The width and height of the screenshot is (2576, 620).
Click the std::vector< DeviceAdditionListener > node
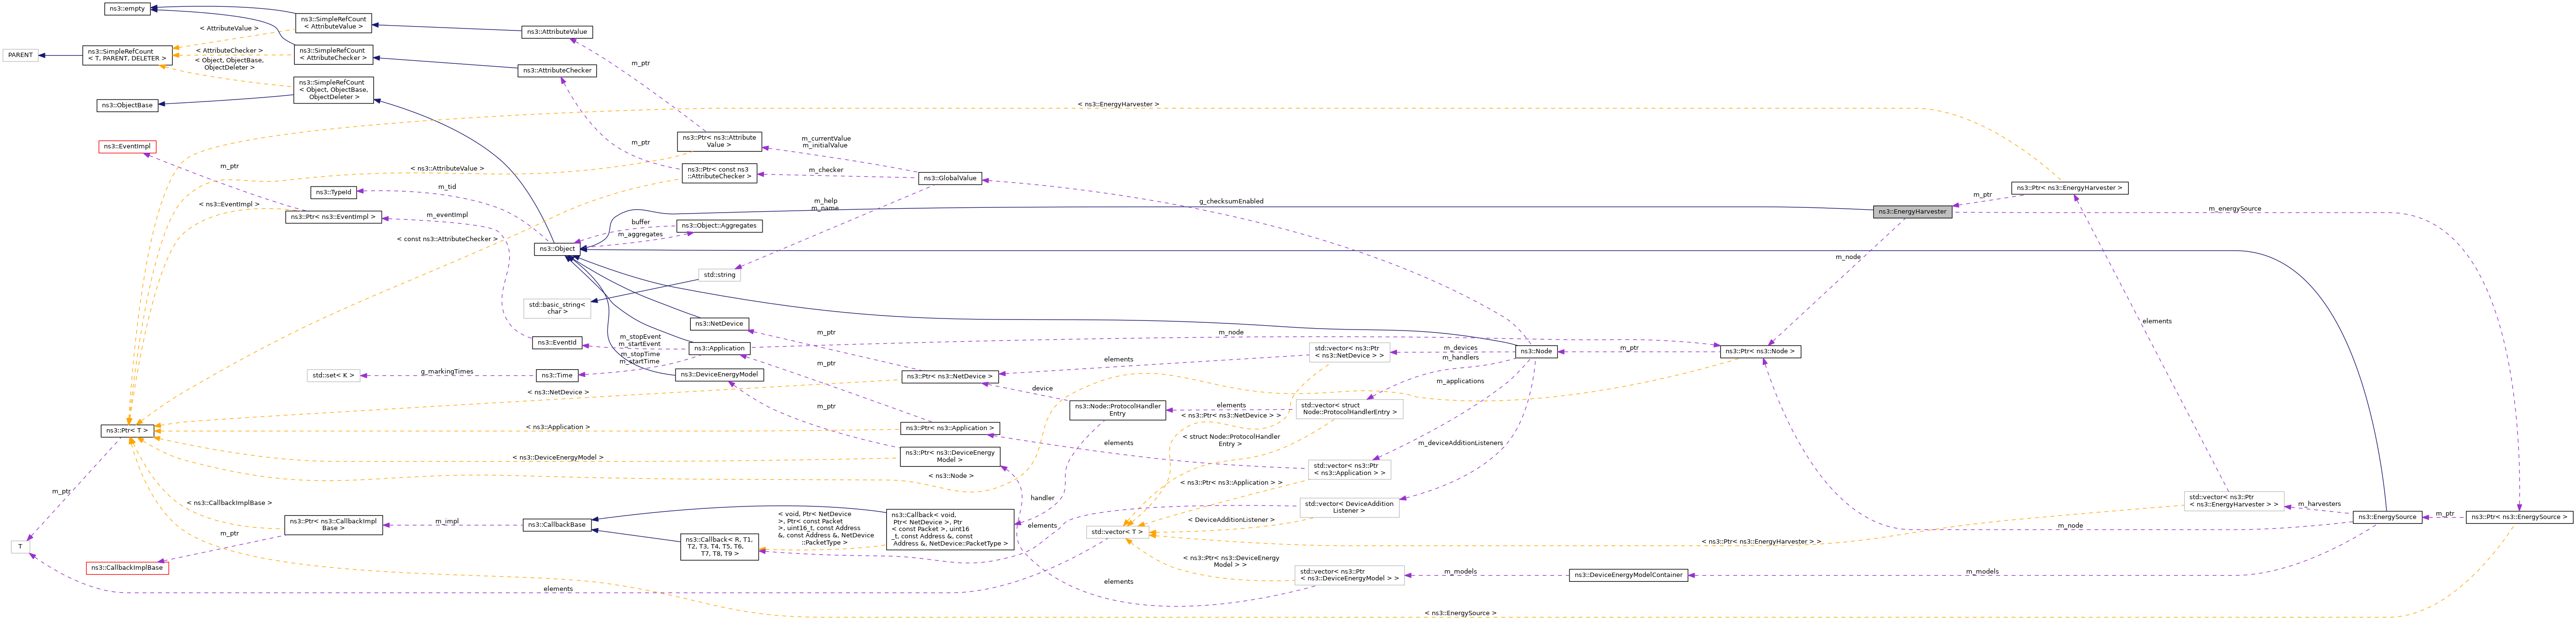click(1349, 508)
